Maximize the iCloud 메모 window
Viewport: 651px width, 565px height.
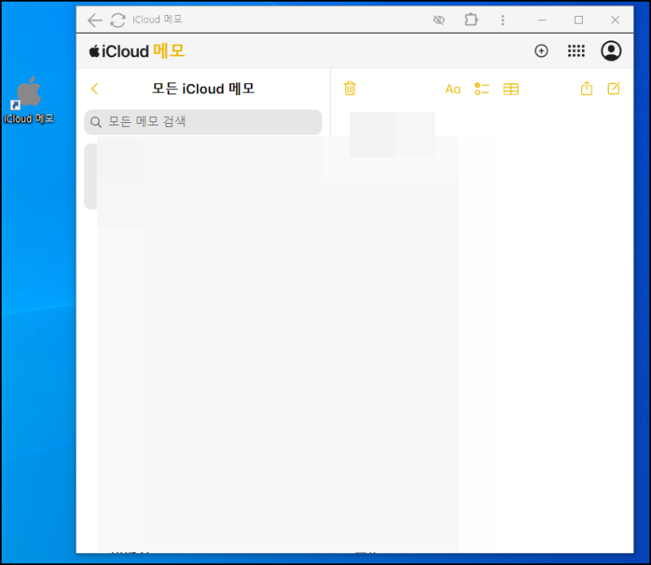579,20
